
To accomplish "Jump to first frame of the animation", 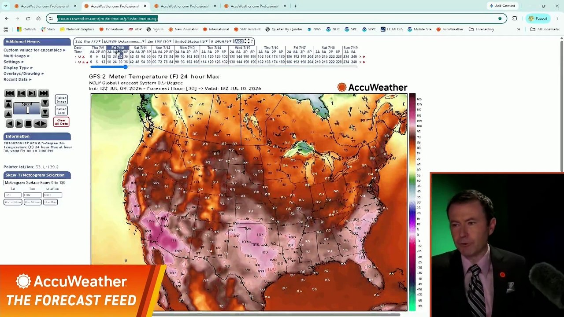I will point(9,93).
